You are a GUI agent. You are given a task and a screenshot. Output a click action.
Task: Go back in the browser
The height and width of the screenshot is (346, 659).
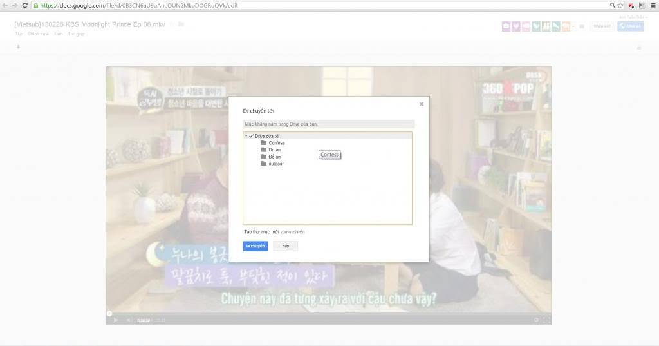[5, 5]
